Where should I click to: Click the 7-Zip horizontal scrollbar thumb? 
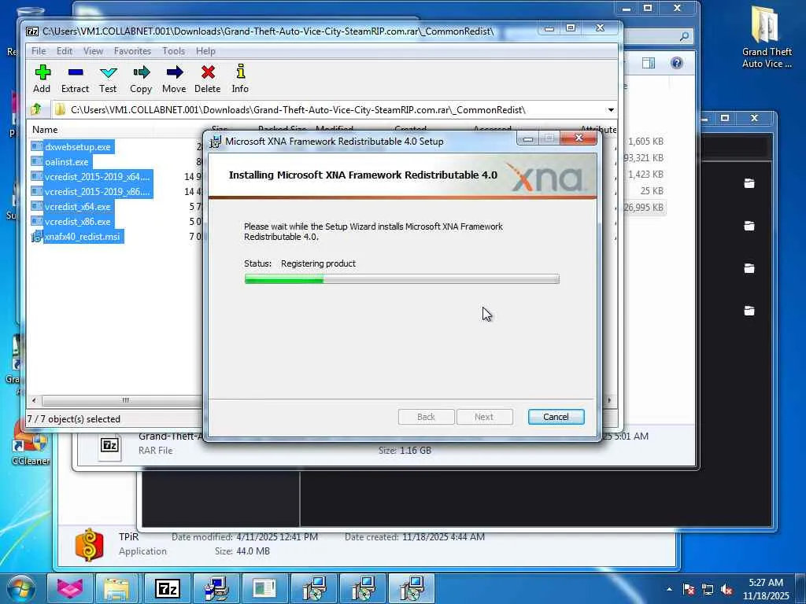(125, 400)
